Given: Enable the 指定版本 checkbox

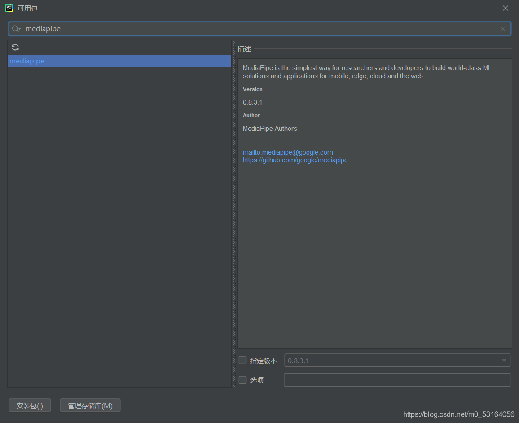Looking at the screenshot, I should click(242, 361).
